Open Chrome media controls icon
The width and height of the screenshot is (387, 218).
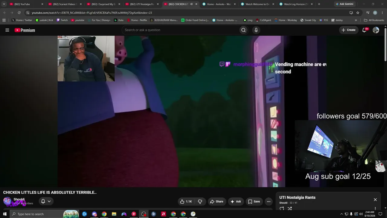[368, 13]
